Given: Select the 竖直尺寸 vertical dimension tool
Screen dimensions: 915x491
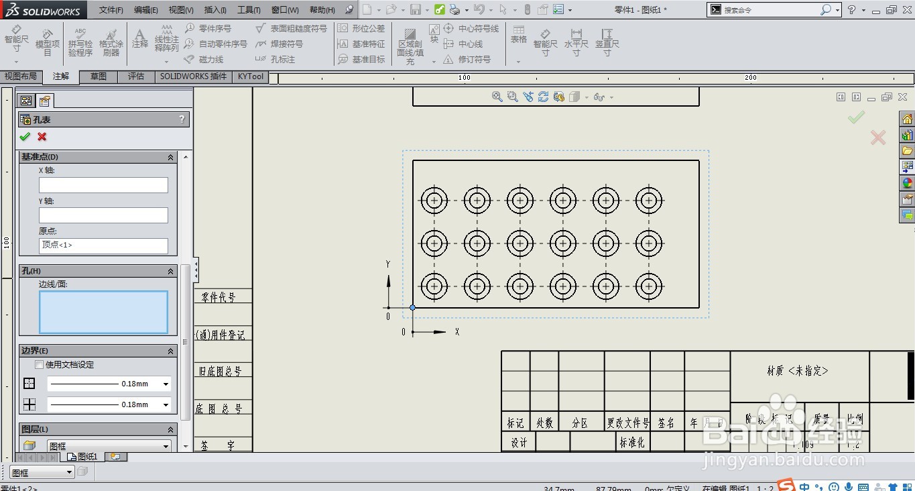Looking at the screenshot, I should click(607, 42).
